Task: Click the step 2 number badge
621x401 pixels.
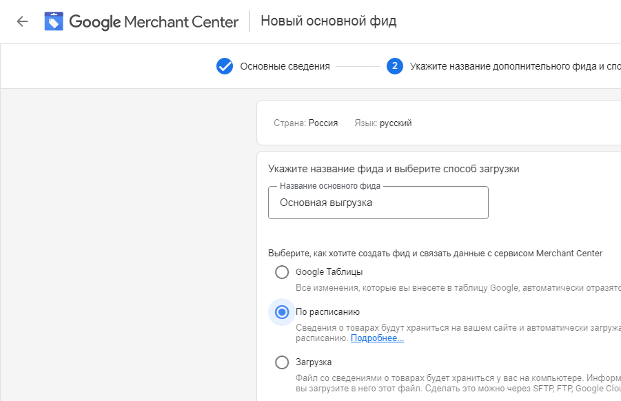Action: click(394, 66)
